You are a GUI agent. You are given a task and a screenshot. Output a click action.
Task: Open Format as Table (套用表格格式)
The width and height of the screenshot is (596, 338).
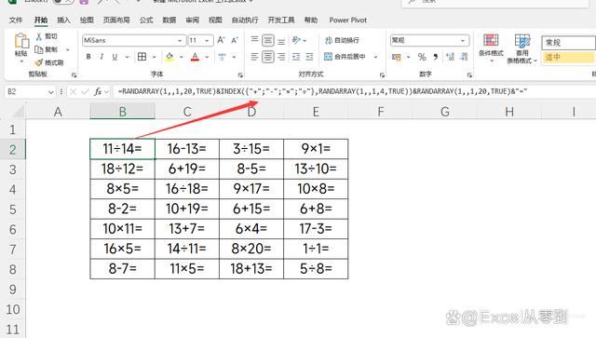521,48
